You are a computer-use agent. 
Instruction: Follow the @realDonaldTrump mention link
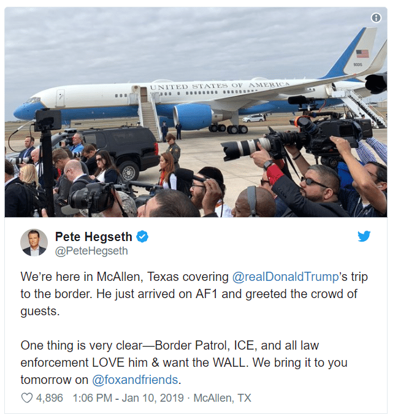[285, 277]
